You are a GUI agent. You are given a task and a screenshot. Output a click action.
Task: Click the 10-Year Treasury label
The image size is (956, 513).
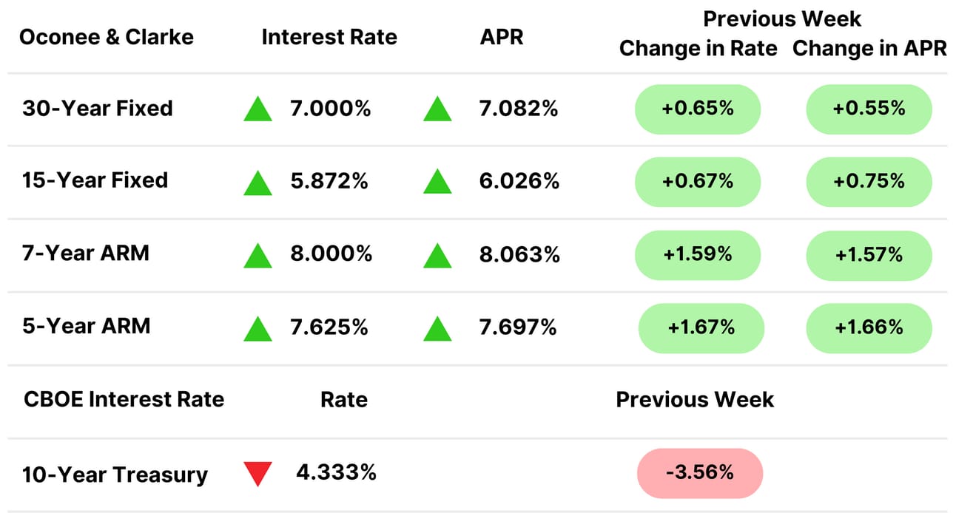115,475
